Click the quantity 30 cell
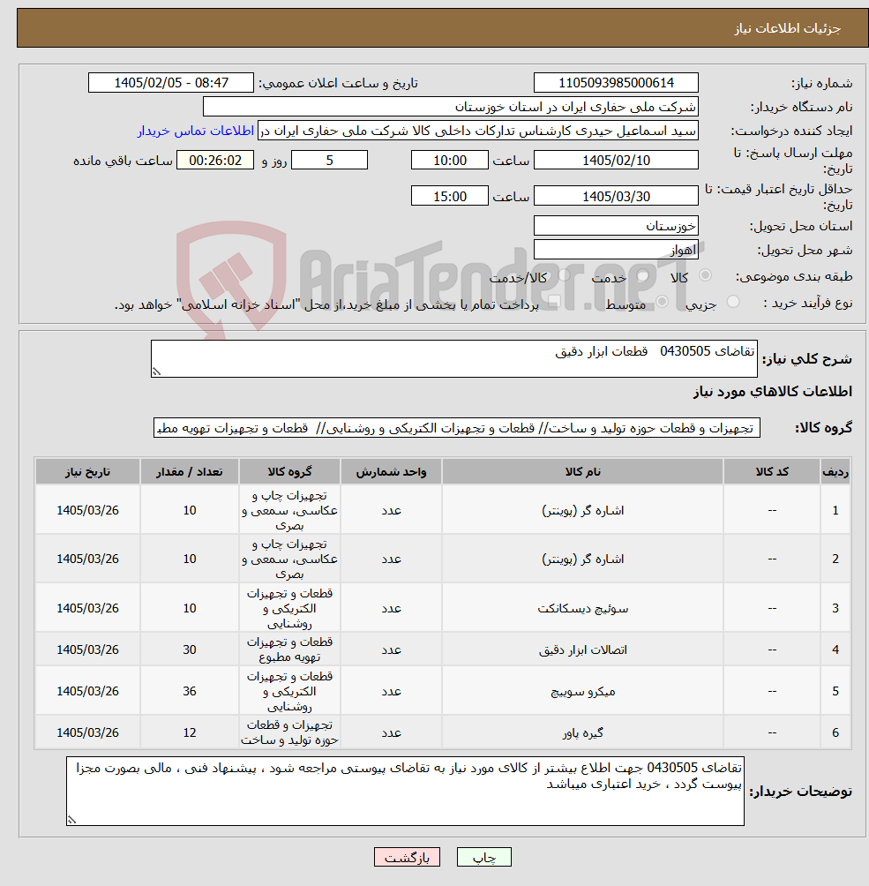The image size is (869, 886). [x=190, y=649]
